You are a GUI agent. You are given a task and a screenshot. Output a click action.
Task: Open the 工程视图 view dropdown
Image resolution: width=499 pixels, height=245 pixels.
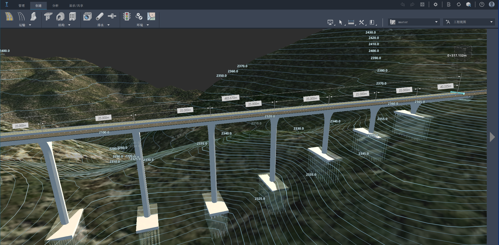[x=469, y=22]
